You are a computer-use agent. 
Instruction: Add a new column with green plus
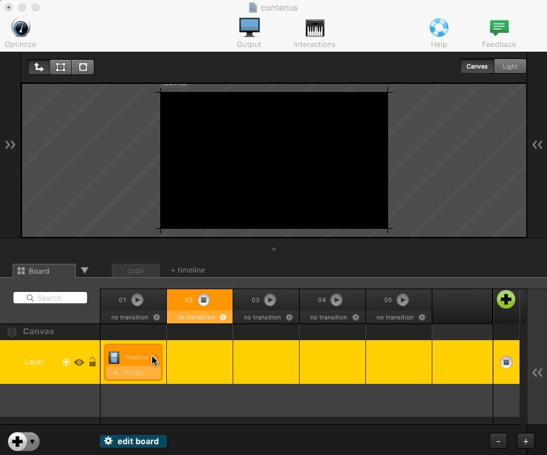[505, 299]
